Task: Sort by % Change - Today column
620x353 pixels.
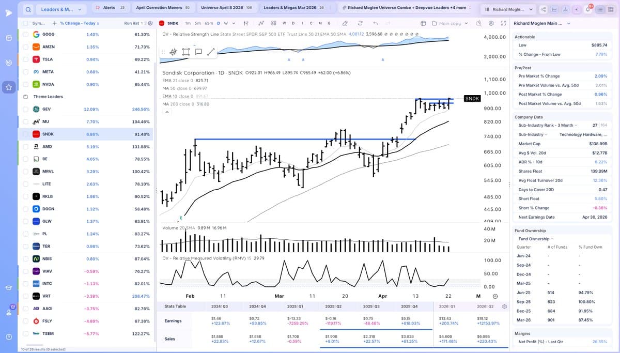Action: pyautogui.click(x=79, y=23)
